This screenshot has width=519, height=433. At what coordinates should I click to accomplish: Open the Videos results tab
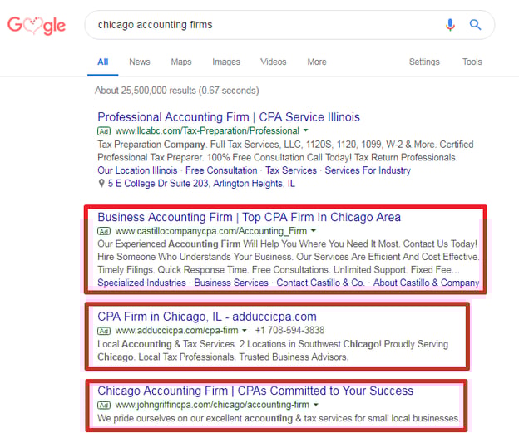coord(273,62)
